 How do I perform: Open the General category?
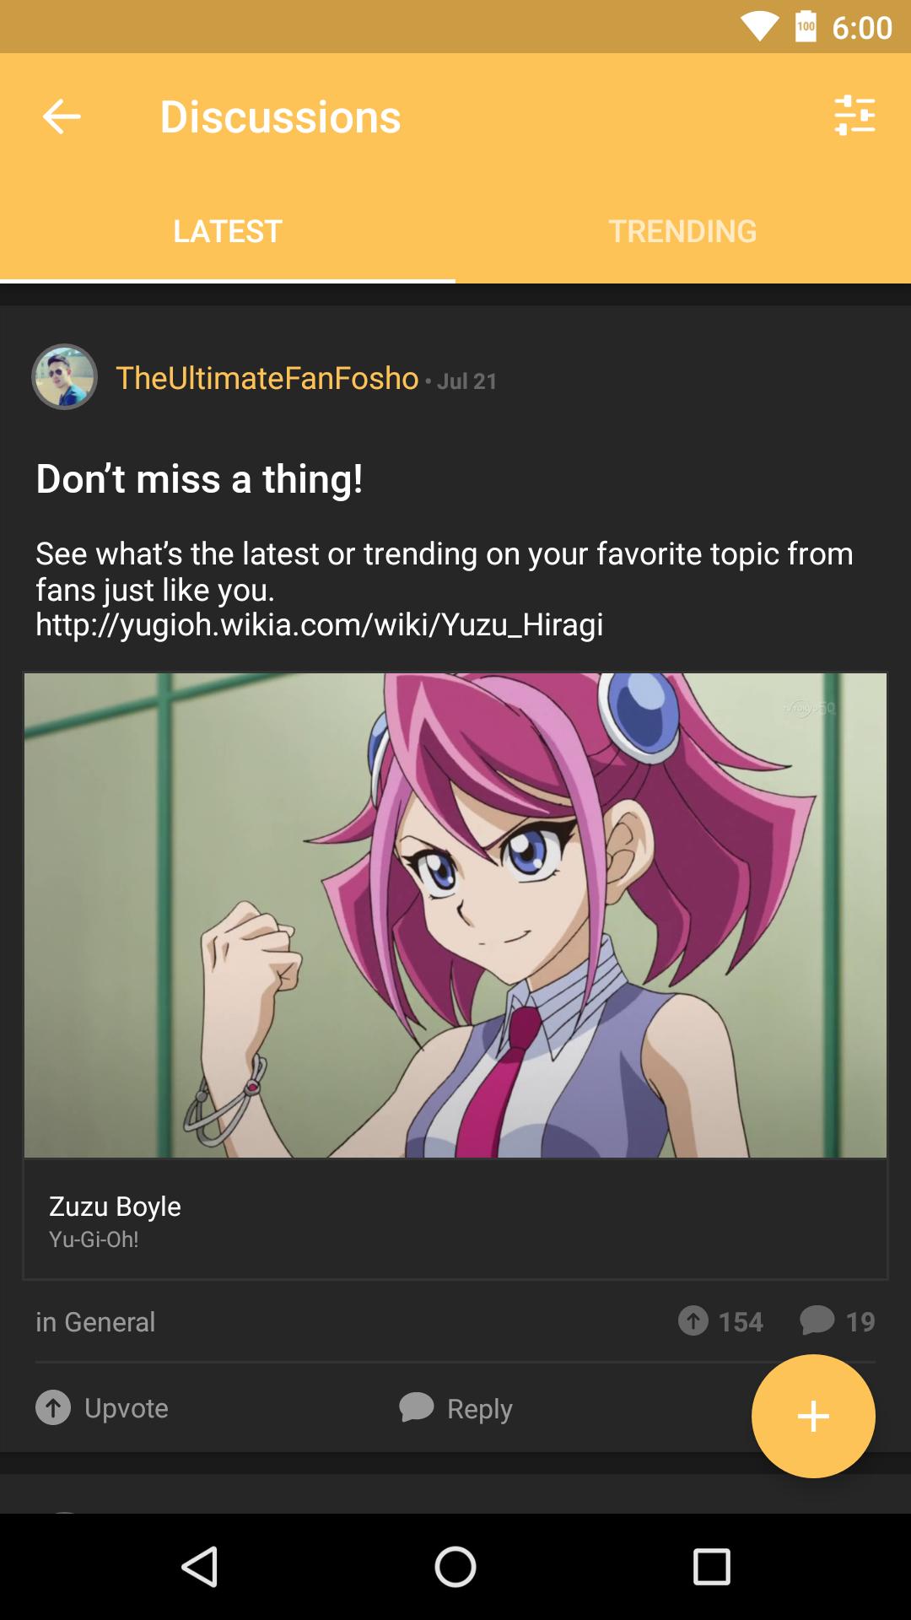tap(95, 1321)
